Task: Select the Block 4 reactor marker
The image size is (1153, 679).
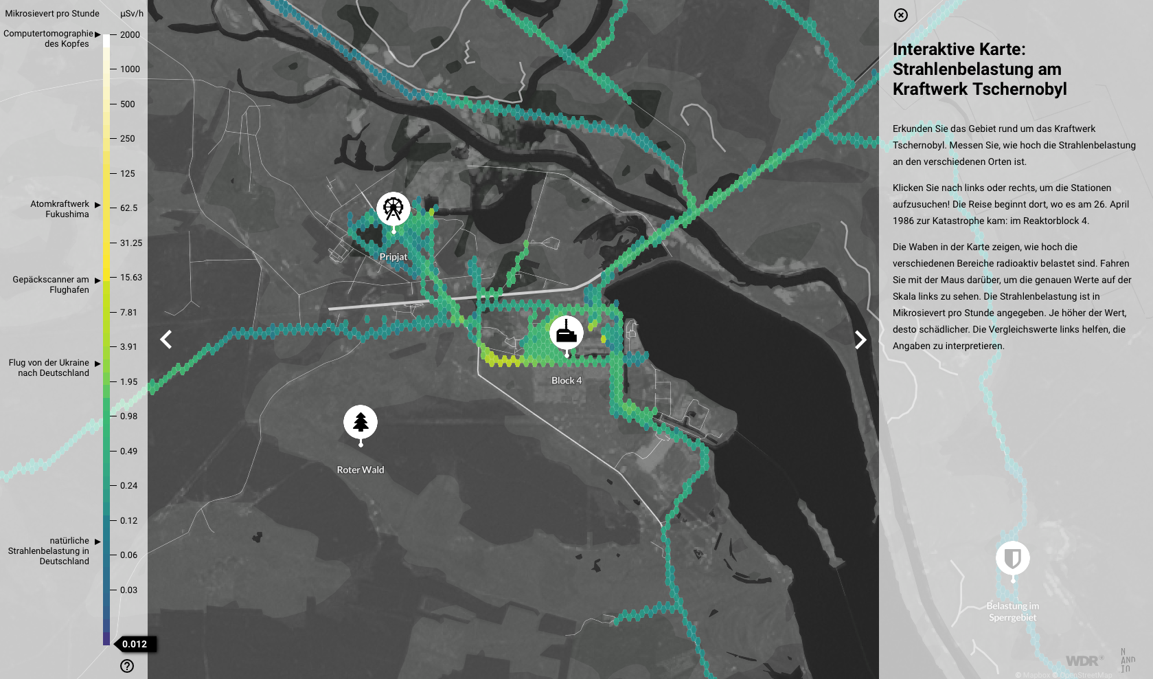Action: pos(566,333)
